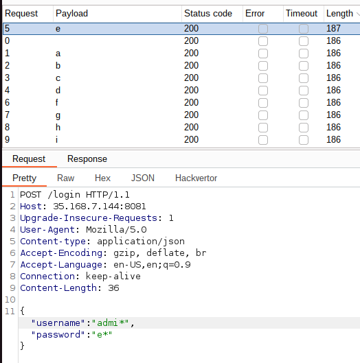Toggle Timeout checkbox for payload b row
The width and height of the screenshot is (360, 363).
coord(304,66)
